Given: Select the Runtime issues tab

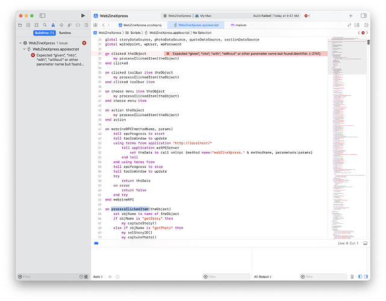Looking at the screenshot, I should tap(65, 33).
